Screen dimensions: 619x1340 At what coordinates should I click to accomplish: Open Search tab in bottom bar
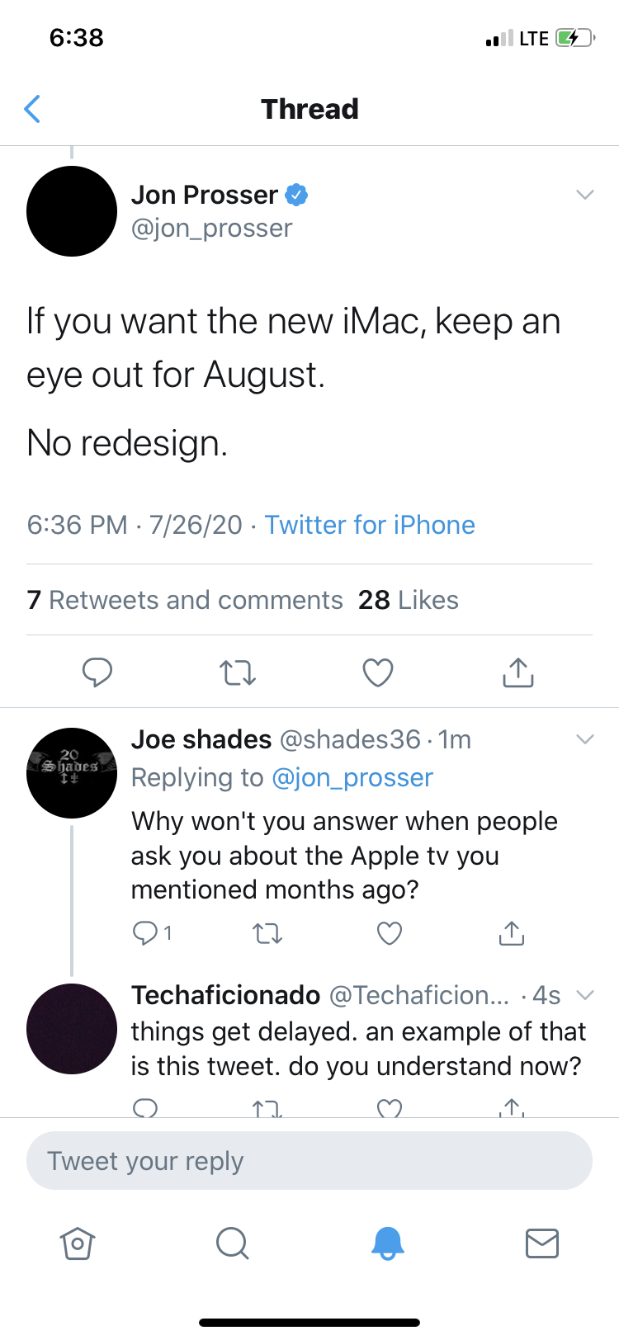pyautogui.click(x=232, y=1243)
